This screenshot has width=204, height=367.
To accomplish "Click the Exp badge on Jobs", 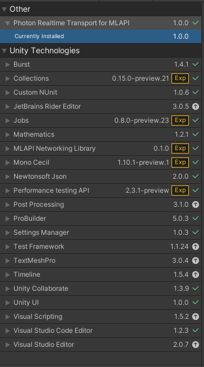I will 180,120.
